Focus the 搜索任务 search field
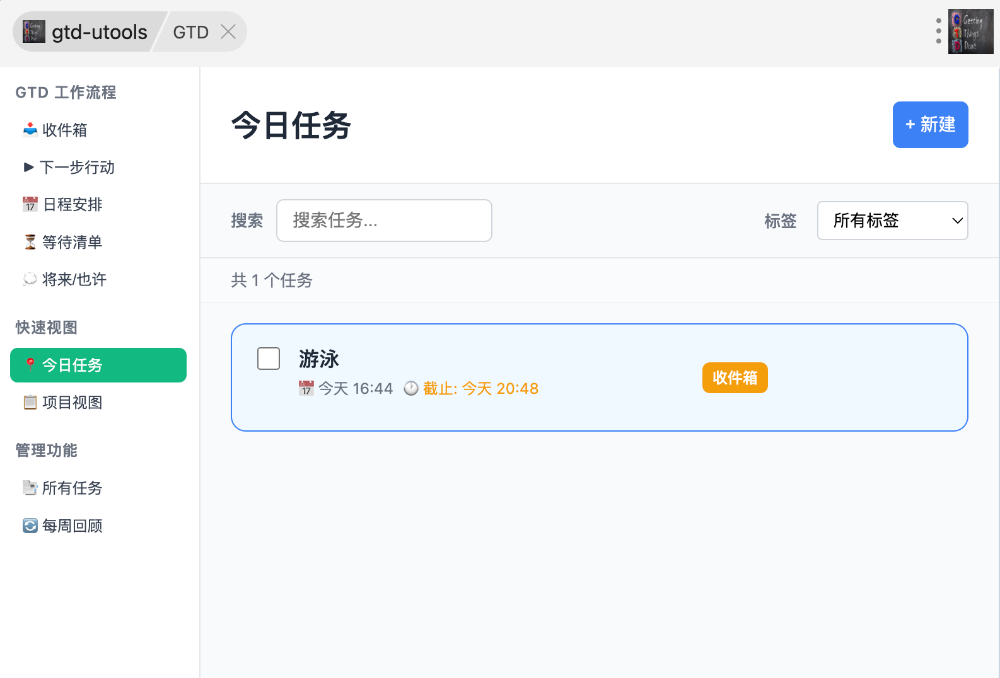Screen dimensions: 1000x678 coord(384,221)
